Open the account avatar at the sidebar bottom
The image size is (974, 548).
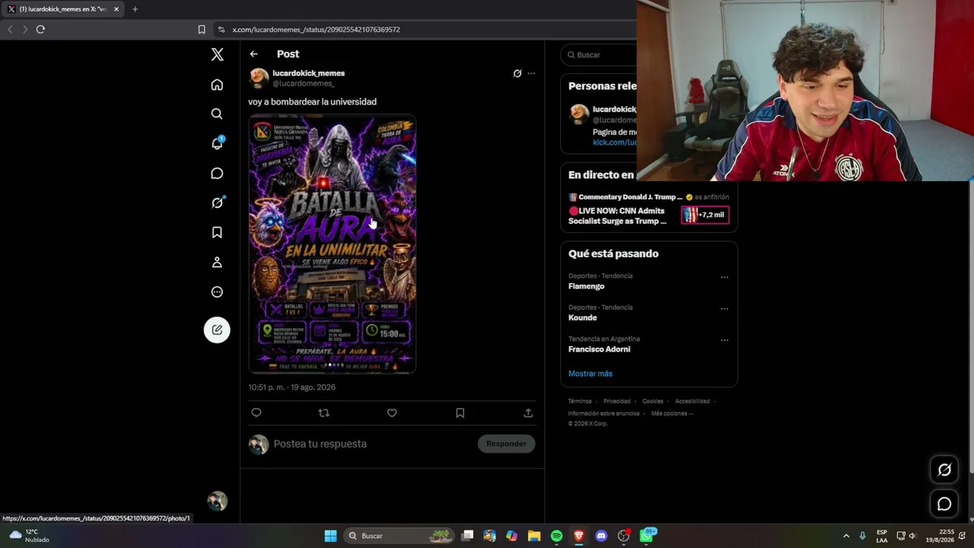click(x=217, y=501)
